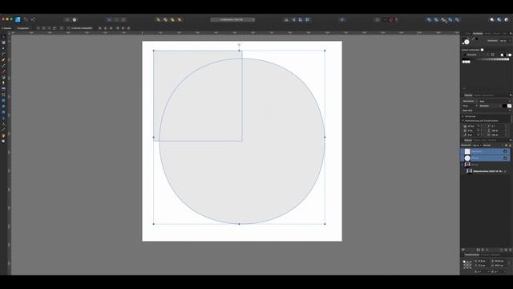This screenshot has width=513, height=289.
Task: Toggle the recent colors checkbox
Action: (482, 50)
